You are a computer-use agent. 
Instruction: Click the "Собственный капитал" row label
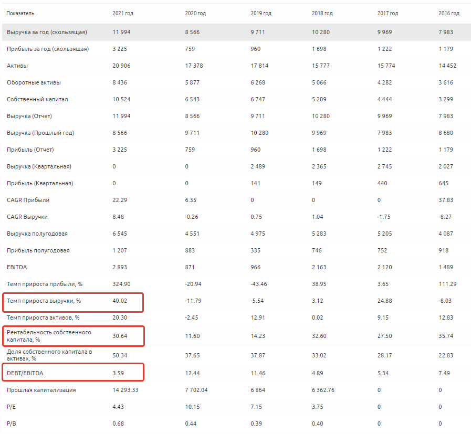pyautogui.click(x=37, y=99)
